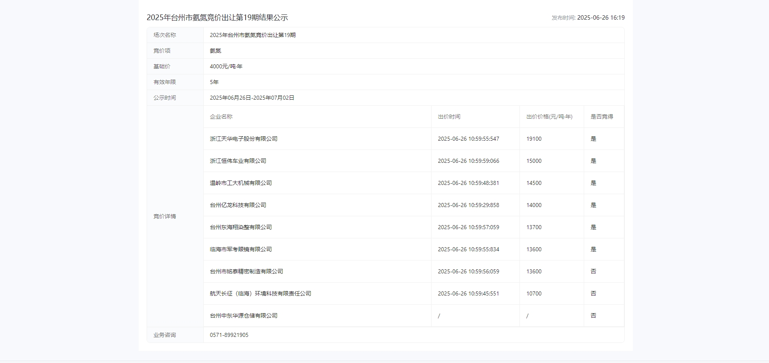Select the phone number 0571-89921905

229,335
